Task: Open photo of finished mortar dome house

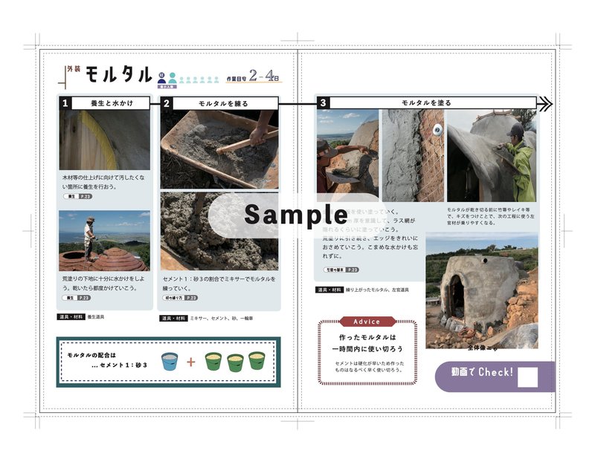Action: [x=482, y=290]
